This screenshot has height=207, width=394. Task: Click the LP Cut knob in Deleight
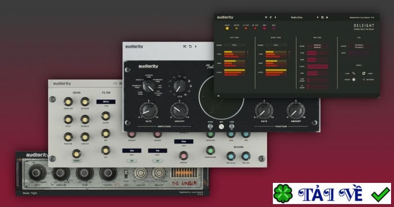pos(246,29)
